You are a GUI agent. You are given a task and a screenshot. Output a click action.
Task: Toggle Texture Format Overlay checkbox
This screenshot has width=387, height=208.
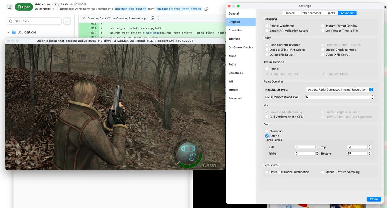click(323, 26)
